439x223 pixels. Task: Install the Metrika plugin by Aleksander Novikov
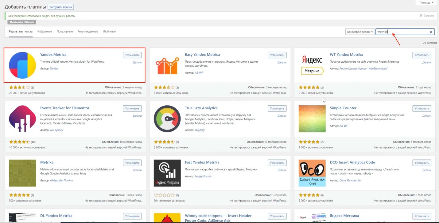point(132,163)
